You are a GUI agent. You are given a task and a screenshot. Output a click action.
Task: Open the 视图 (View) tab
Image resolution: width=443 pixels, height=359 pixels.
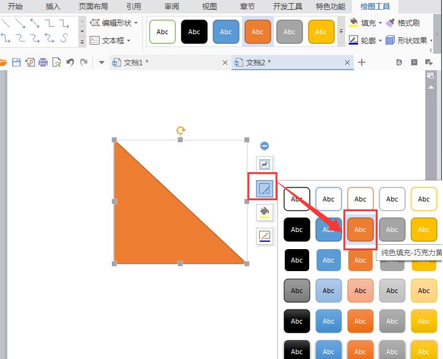(210, 6)
